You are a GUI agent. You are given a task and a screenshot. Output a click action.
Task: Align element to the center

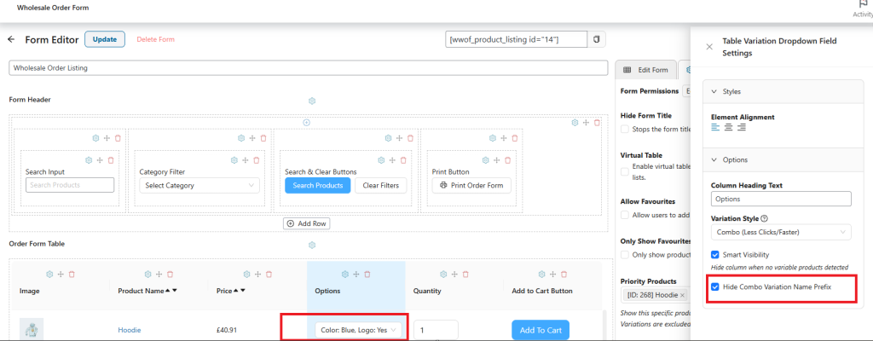729,128
